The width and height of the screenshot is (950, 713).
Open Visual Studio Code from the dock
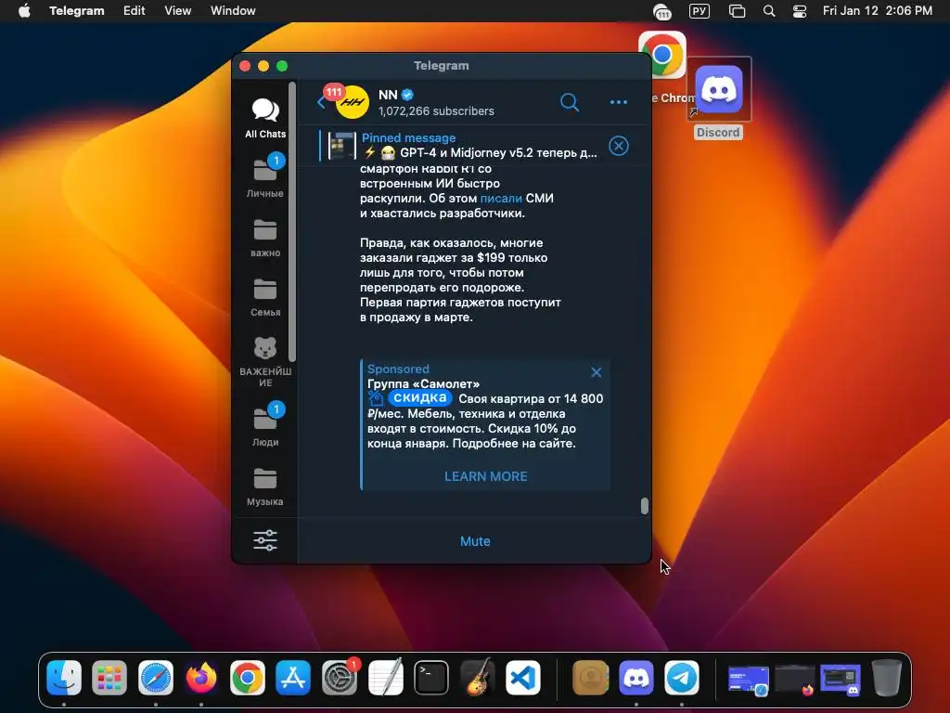[523, 677]
